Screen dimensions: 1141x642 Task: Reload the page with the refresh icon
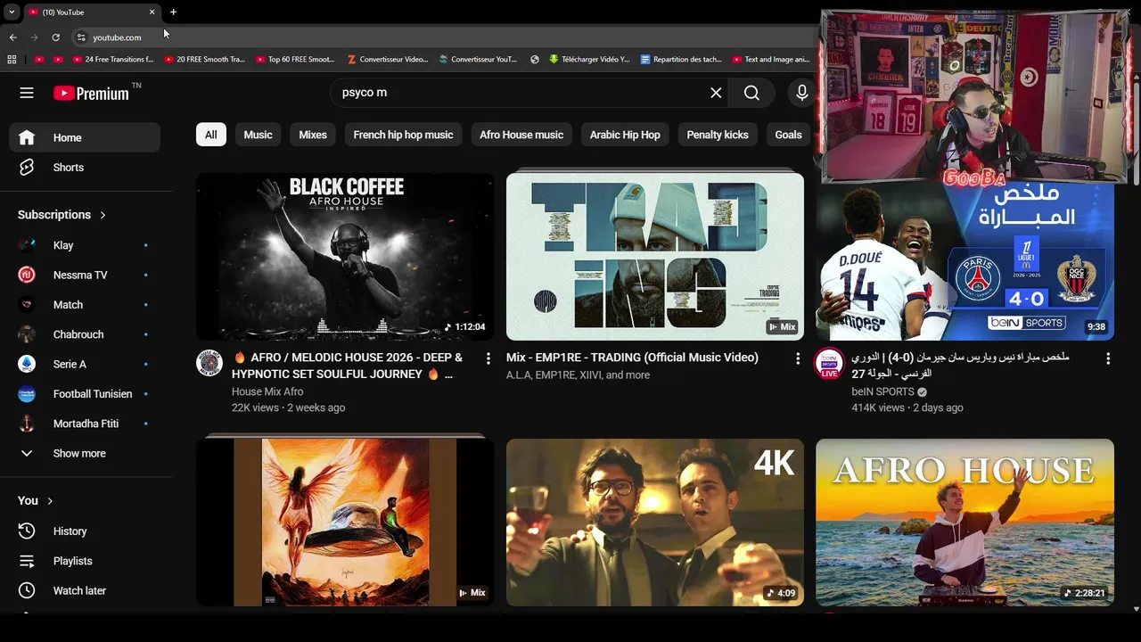pyautogui.click(x=55, y=37)
